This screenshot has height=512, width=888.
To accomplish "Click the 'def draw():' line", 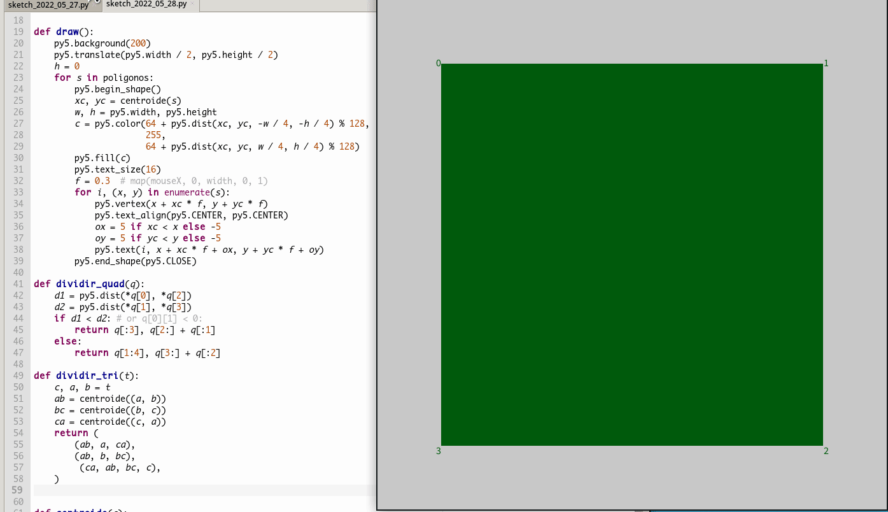I will point(64,32).
